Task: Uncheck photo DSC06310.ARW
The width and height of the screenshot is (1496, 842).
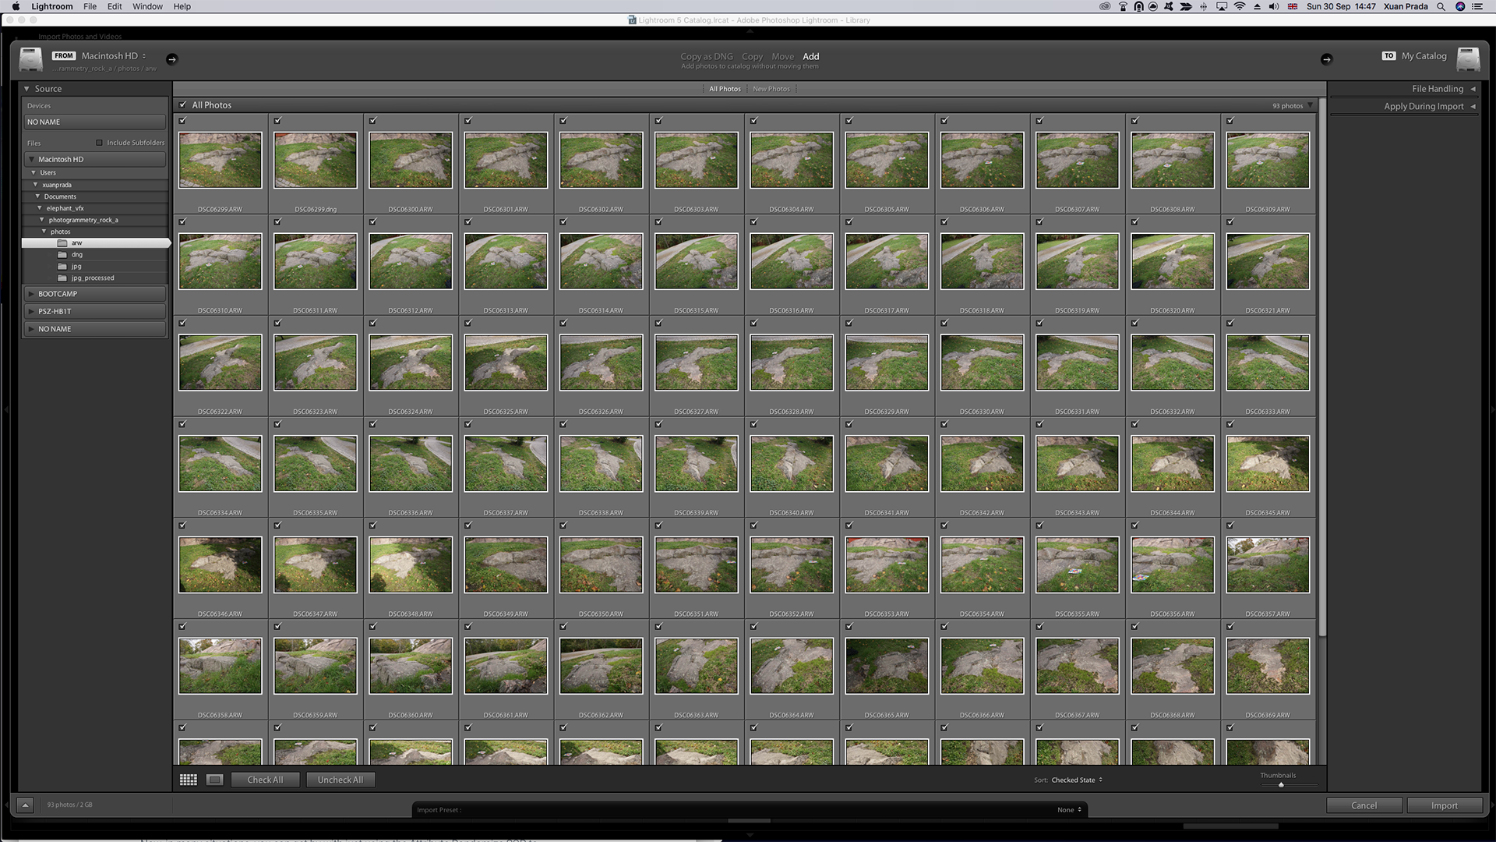Action: pos(182,222)
